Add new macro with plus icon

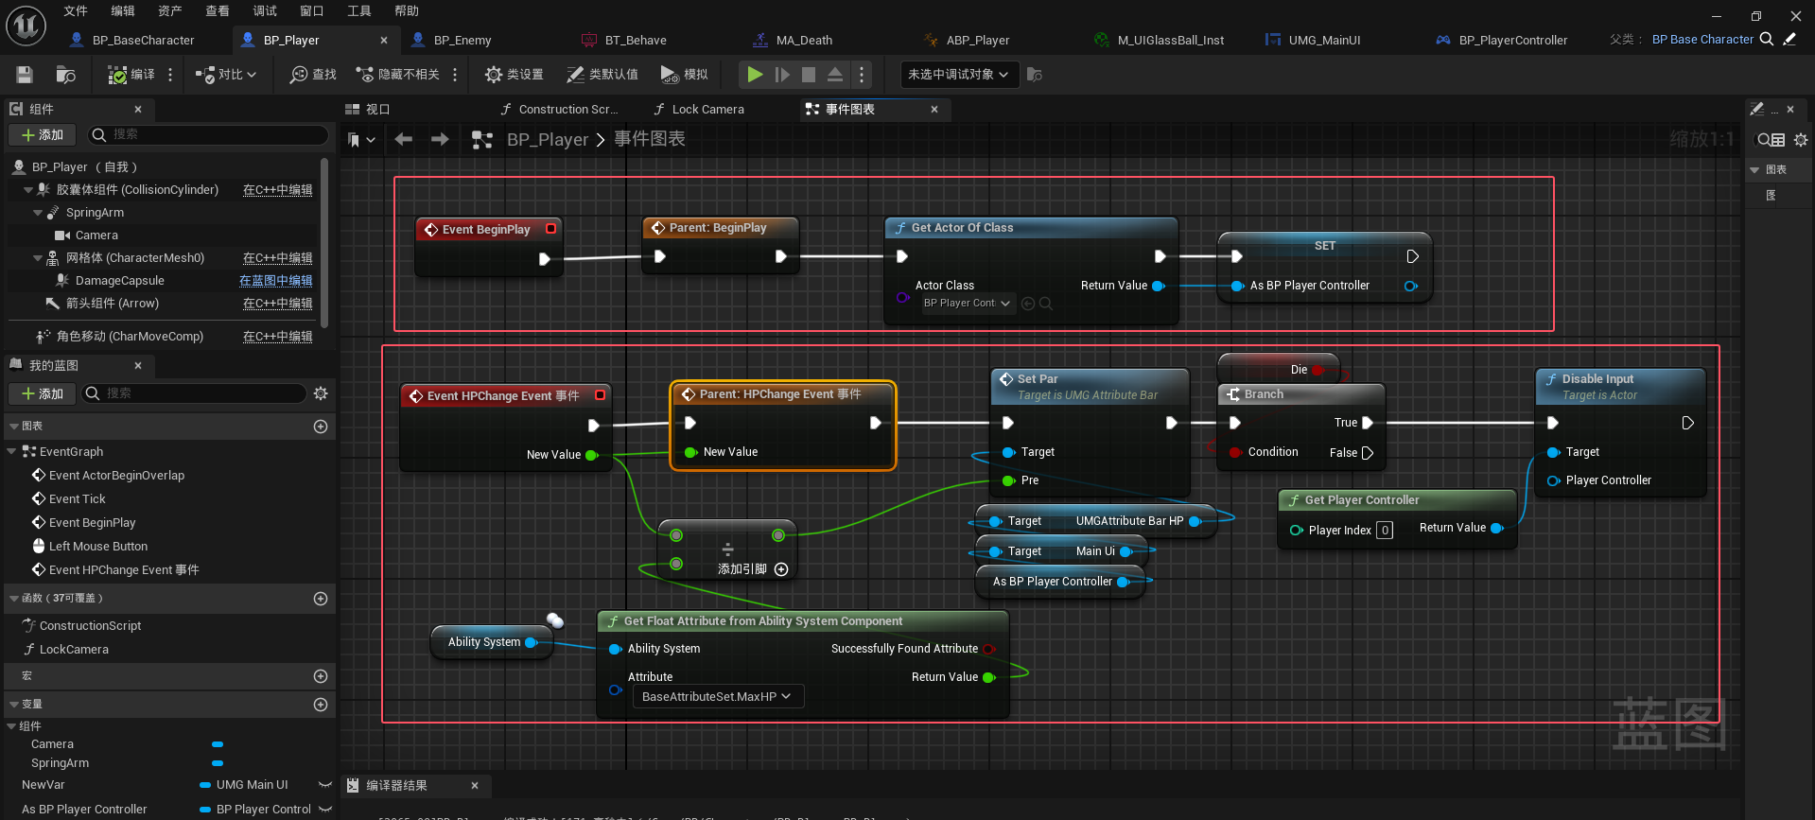click(x=321, y=676)
